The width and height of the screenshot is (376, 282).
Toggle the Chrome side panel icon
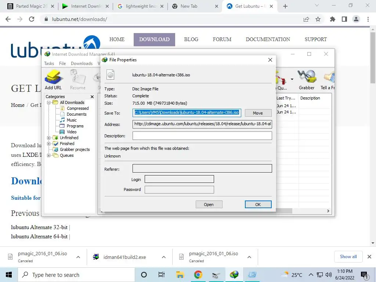[x=344, y=19]
